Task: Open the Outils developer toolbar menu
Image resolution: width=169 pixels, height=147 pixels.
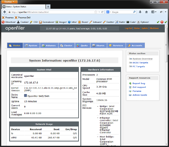Action: click(x=121, y=22)
